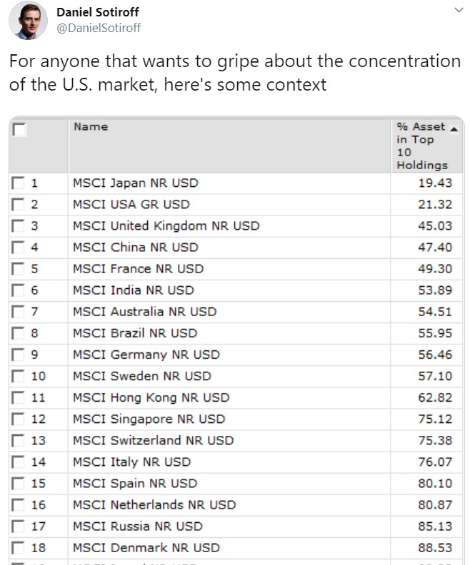This screenshot has height=565, width=470.
Task: Check the box for MSCI USA row
Action: tap(18, 204)
